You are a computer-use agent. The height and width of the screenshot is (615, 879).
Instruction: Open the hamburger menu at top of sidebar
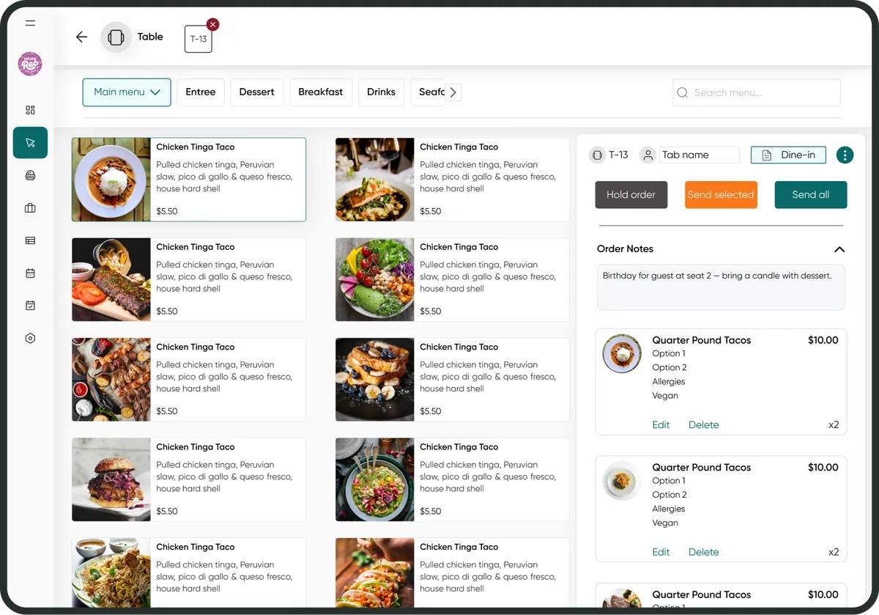[30, 23]
